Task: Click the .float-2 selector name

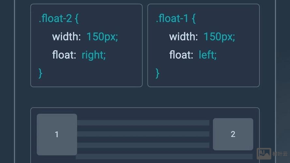Action: point(55,19)
